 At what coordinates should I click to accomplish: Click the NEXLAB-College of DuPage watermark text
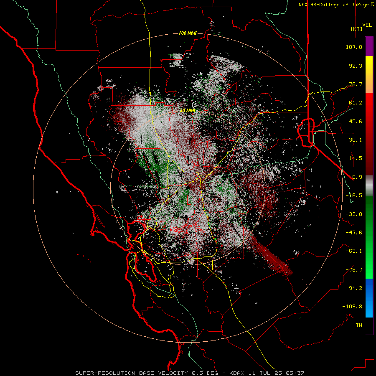[x=336, y=5]
